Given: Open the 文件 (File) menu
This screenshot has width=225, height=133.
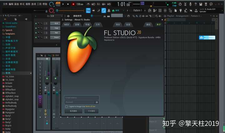Looking at the screenshot, I should [x=5, y=4].
